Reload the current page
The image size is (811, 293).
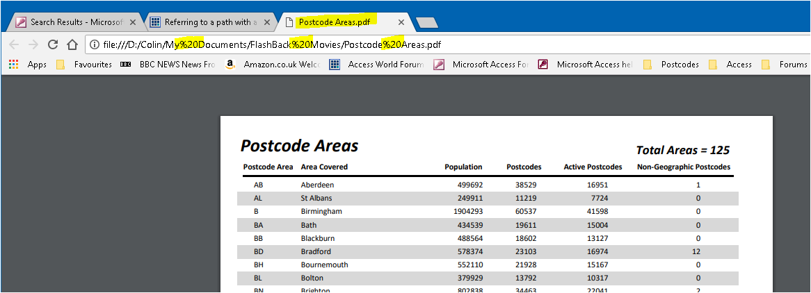click(53, 44)
